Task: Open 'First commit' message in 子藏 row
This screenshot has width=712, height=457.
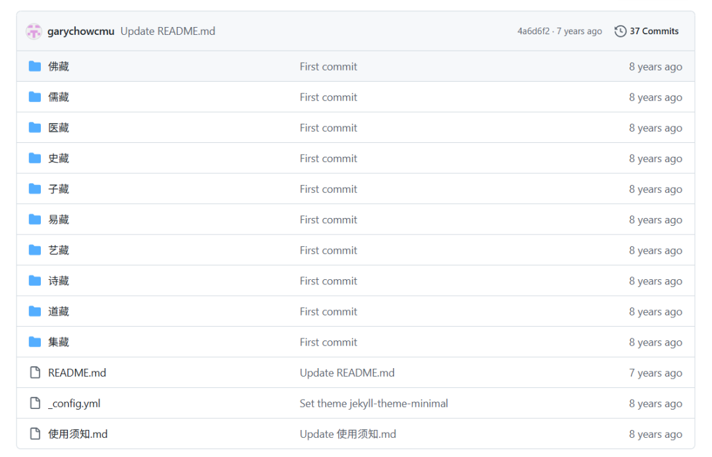Action: [x=328, y=189]
